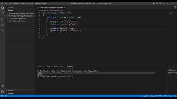Screen dimensions: 177x99
Task: Click the breadcrumb DoubleEqual_DotEqualMethod.java
Action: (51, 10)
